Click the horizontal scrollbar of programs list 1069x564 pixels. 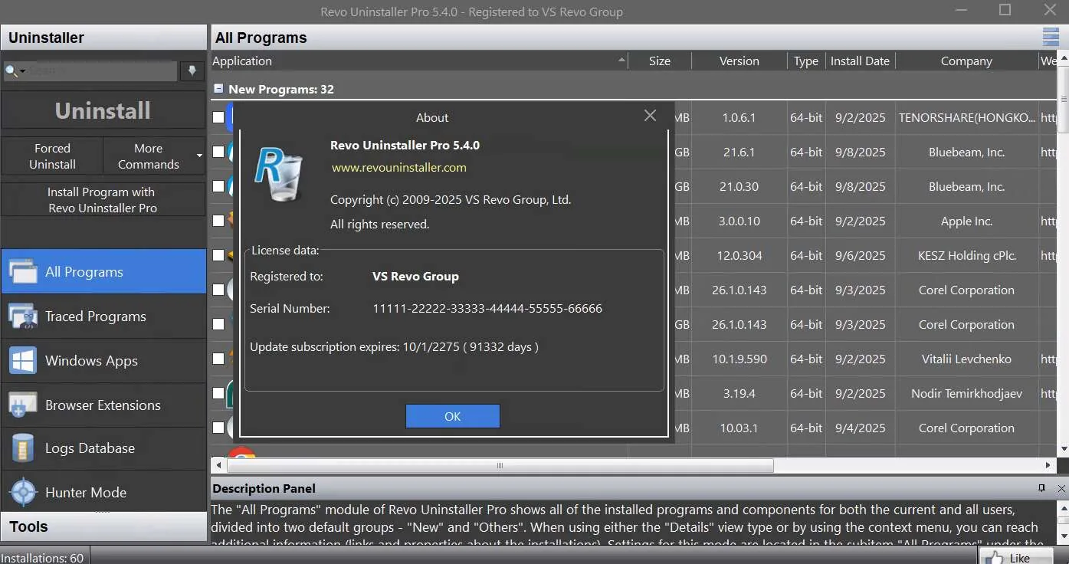pos(499,465)
